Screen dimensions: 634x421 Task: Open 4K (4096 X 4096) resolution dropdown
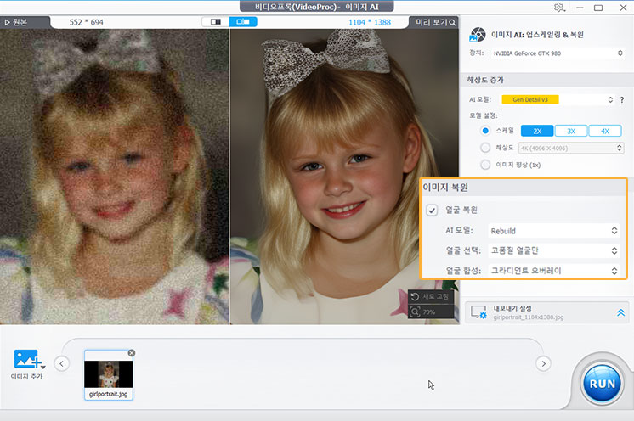pos(571,149)
